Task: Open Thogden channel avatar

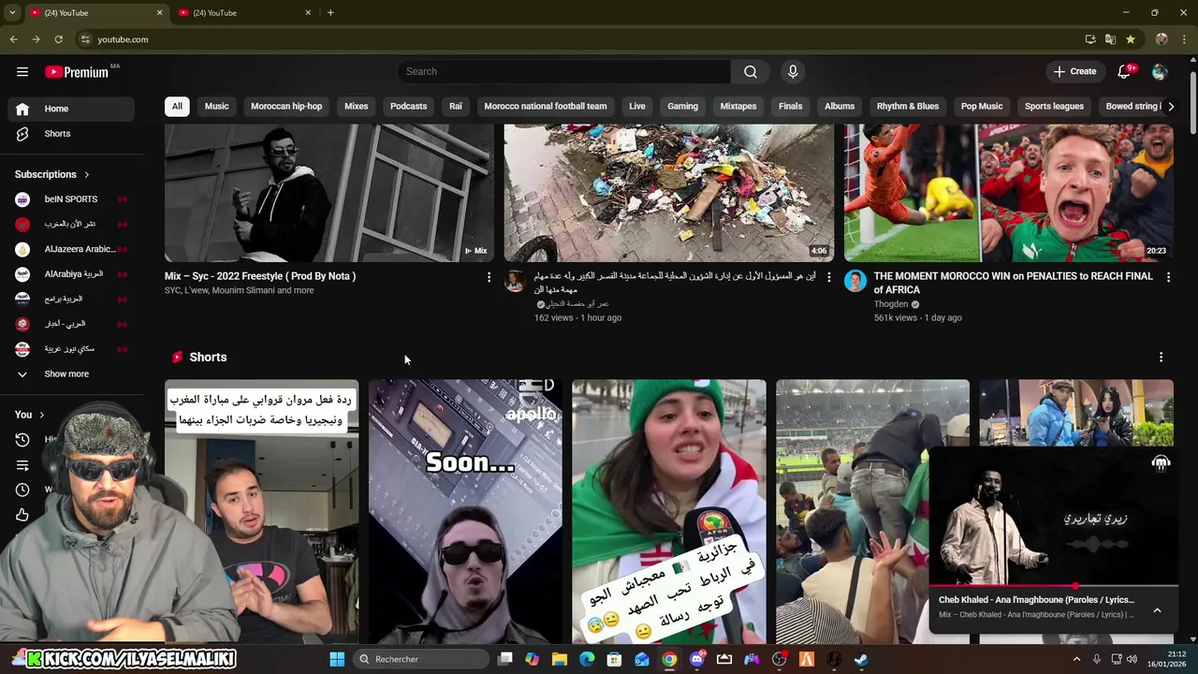Action: (855, 281)
